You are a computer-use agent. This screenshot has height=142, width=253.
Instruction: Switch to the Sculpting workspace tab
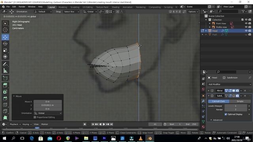point(75,7)
